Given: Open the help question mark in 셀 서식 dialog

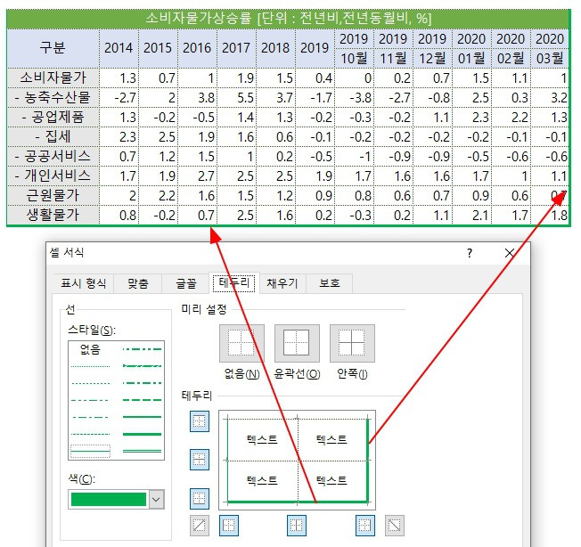Looking at the screenshot, I should (x=470, y=253).
